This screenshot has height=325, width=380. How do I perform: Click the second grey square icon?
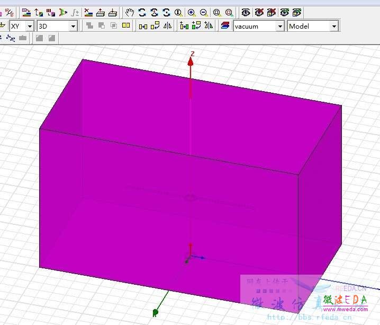click(x=52, y=38)
